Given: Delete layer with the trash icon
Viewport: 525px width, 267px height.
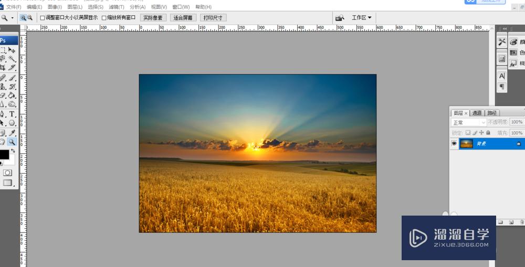Looking at the screenshot, I should pos(522,222).
